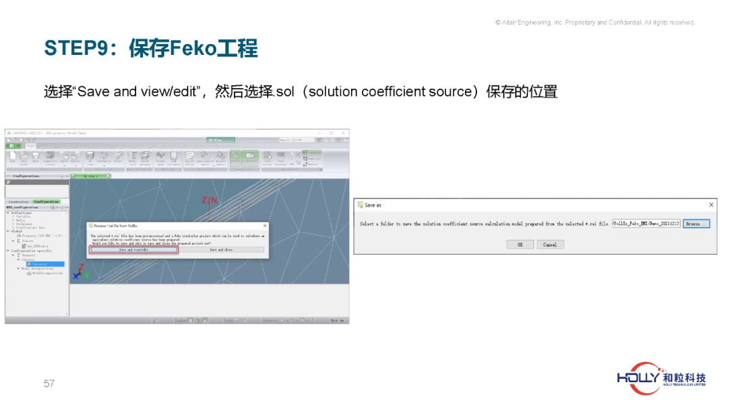This screenshot has width=732, height=412.
Task: Open the Script editor icon
Action: [x=190, y=158]
